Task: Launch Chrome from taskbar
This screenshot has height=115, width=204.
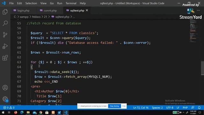Action: (x=40, y=112)
